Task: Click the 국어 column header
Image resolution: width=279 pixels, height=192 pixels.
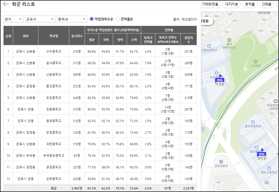Action: (106, 39)
